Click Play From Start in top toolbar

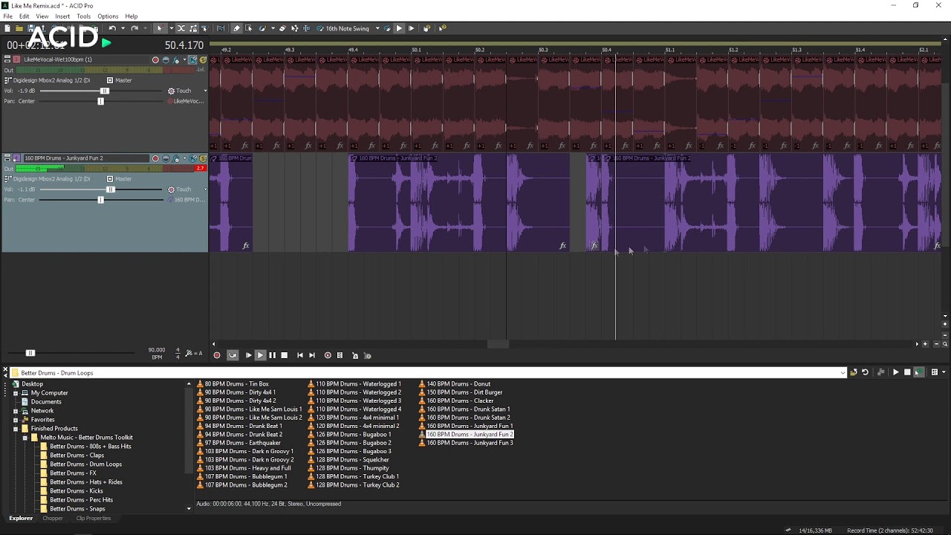(x=411, y=28)
